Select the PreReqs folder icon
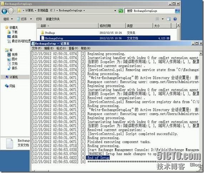The height and width of the screenshot is (173, 204). (43, 33)
